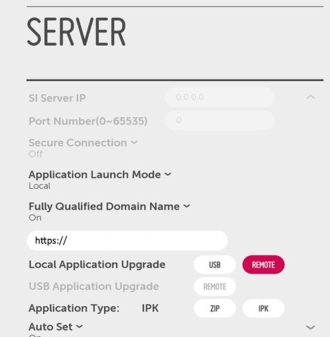Select USB for Local Application Upgrade
330x337 pixels.
tap(215, 265)
